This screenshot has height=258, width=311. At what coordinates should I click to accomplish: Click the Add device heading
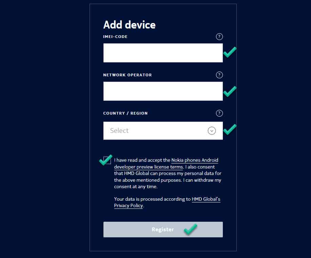coord(129,25)
